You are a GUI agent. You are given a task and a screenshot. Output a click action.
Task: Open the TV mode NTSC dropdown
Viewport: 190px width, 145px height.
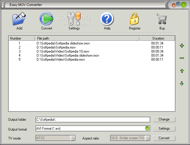point(55,138)
